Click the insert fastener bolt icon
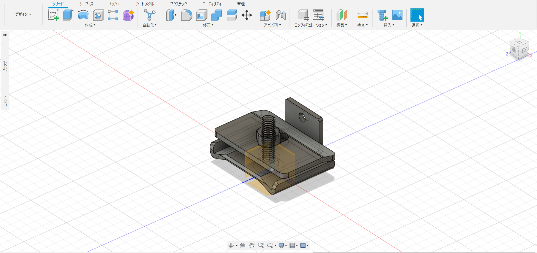Image resolution: width=537 pixels, height=253 pixels. [x=383, y=15]
